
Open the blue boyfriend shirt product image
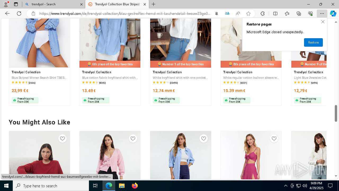tap(110, 40)
